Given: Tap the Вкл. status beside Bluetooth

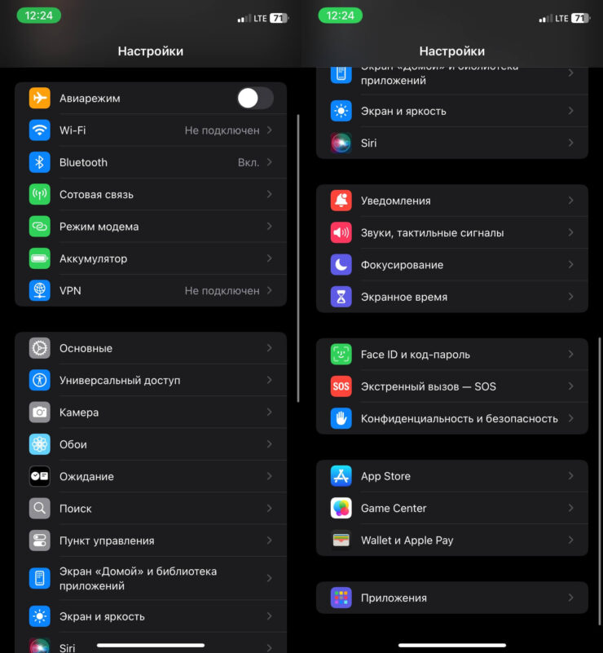Looking at the screenshot, I should [249, 162].
